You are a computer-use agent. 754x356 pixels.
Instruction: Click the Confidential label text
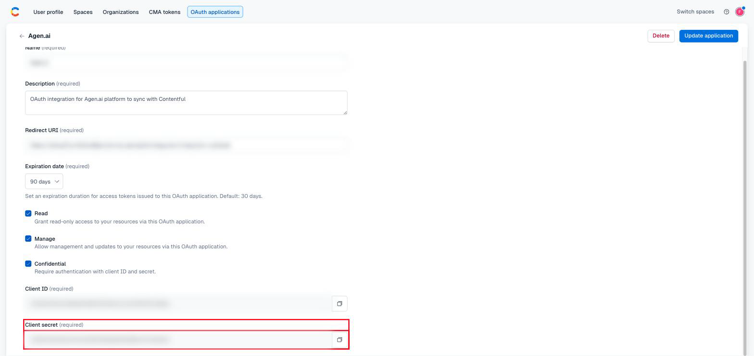coord(50,264)
